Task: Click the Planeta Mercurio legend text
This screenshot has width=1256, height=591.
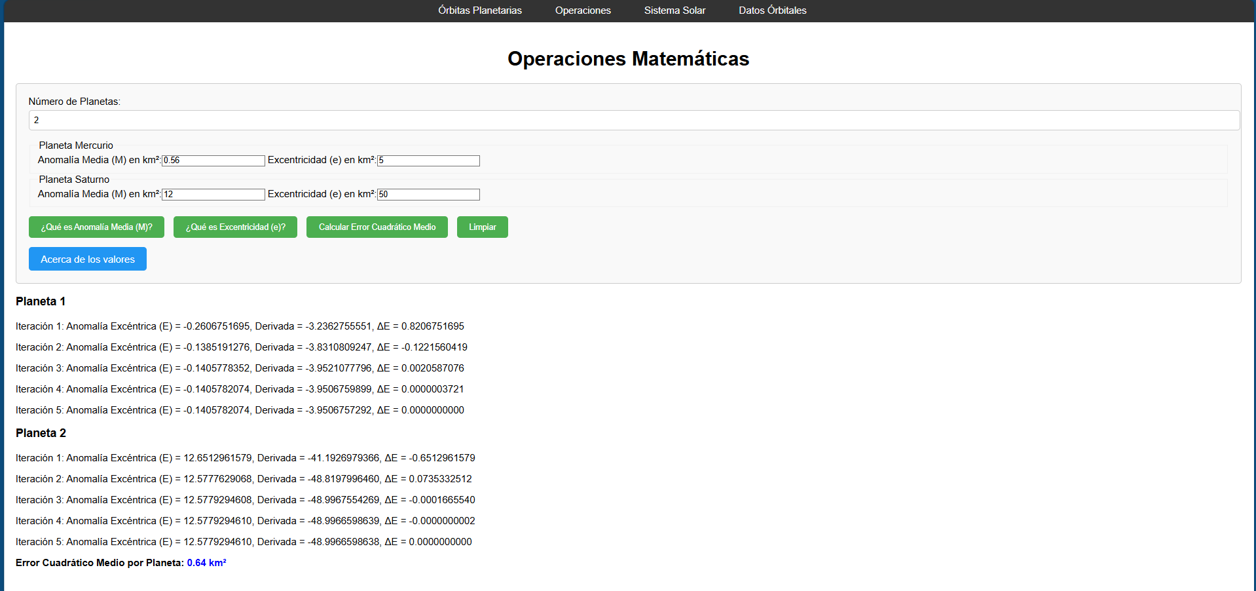Action: pyautogui.click(x=76, y=145)
